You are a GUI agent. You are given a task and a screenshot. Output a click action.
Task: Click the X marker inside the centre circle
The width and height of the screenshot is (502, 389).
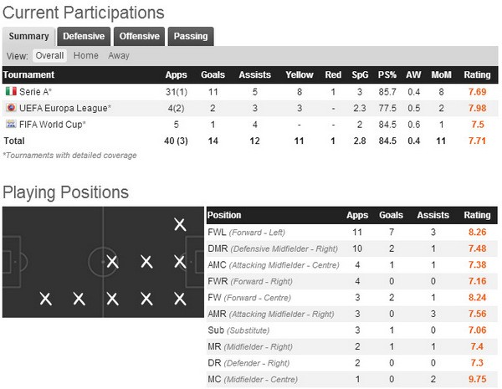112,262
